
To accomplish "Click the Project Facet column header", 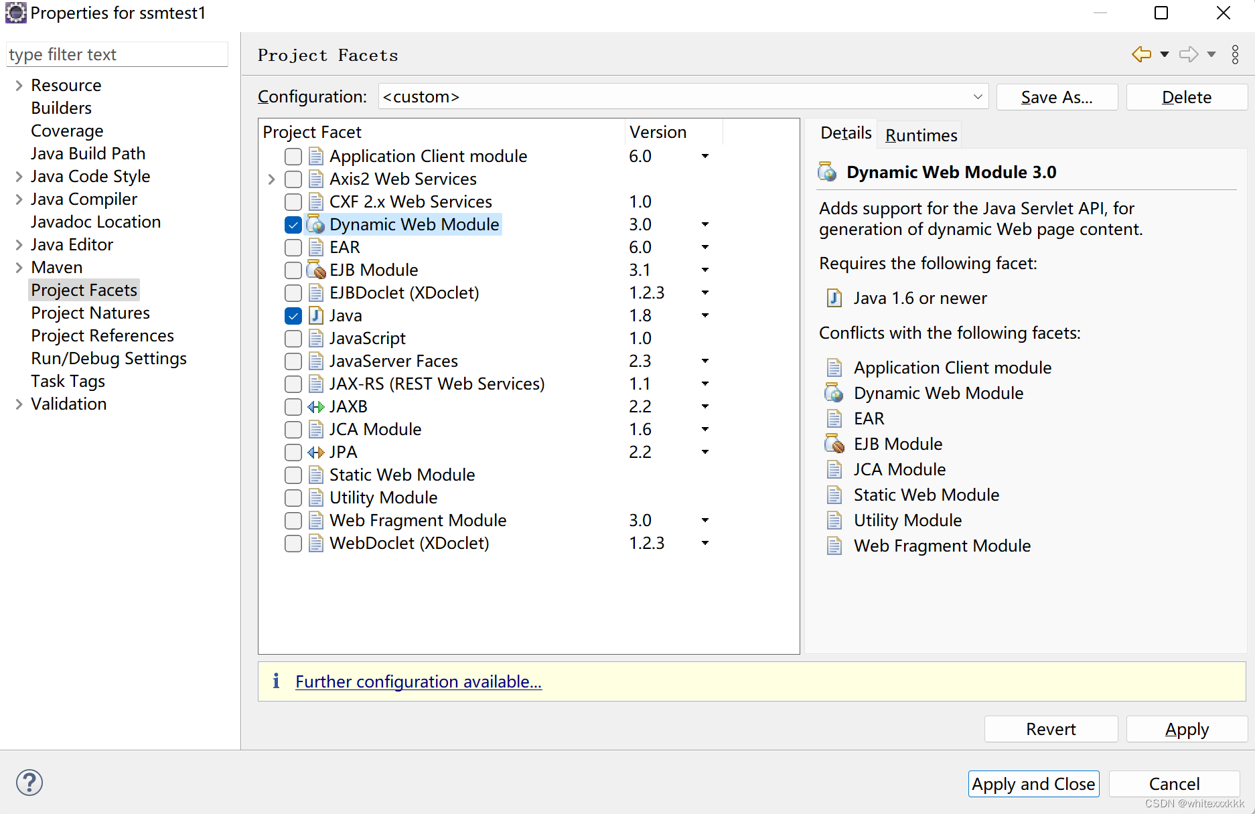I will (x=442, y=132).
